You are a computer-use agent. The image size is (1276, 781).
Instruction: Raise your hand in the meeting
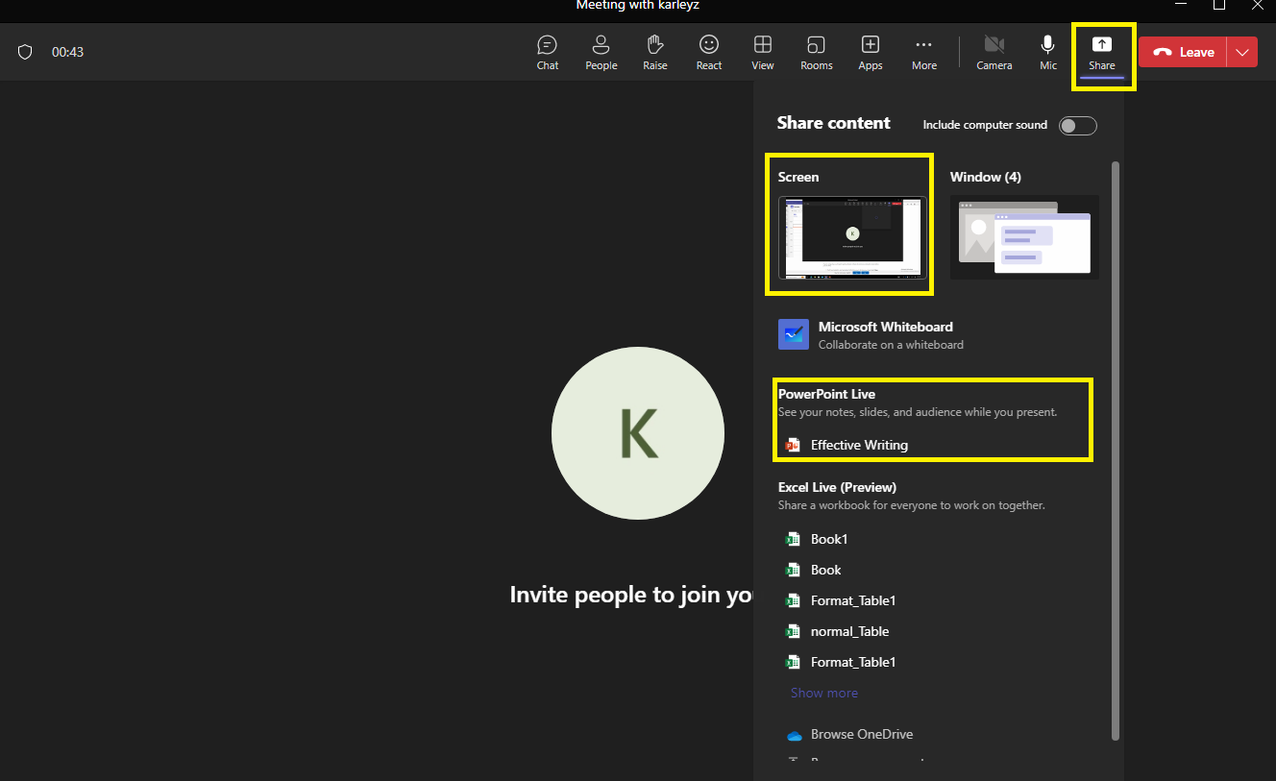tap(655, 53)
